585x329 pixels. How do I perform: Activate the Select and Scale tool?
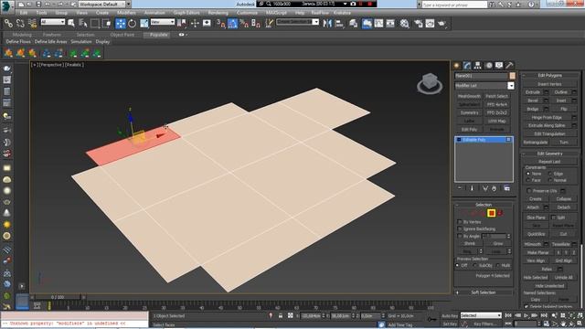pyautogui.click(x=144, y=24)
